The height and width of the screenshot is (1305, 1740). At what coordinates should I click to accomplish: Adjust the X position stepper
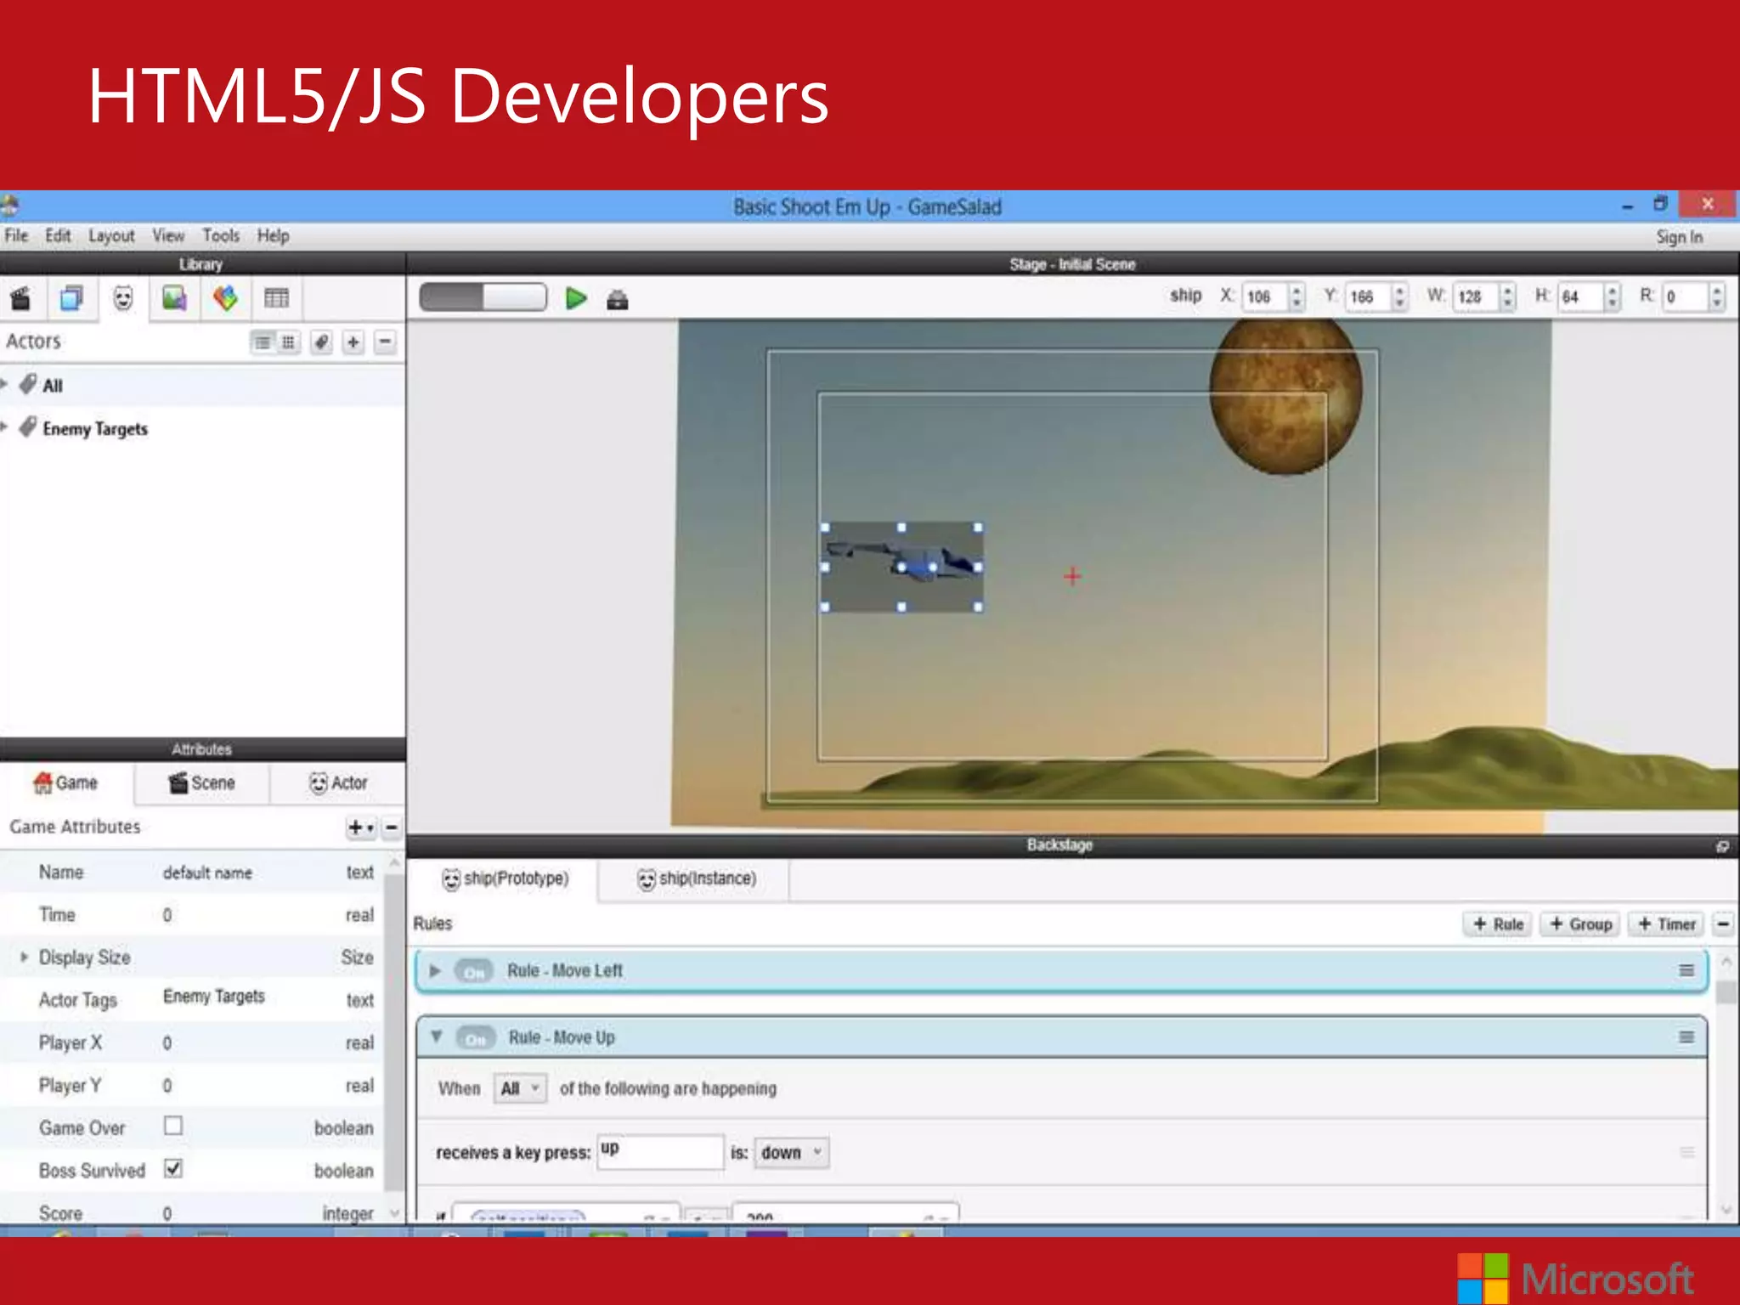coord(1297,297)
